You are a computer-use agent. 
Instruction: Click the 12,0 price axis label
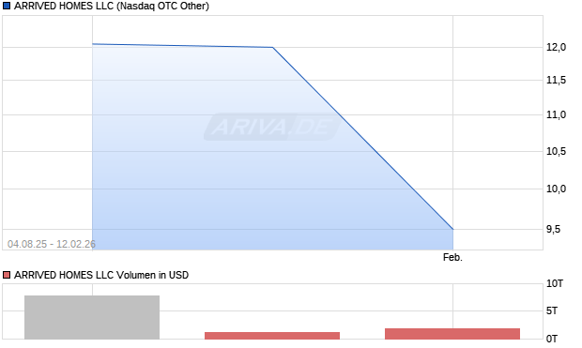[556, 47]
